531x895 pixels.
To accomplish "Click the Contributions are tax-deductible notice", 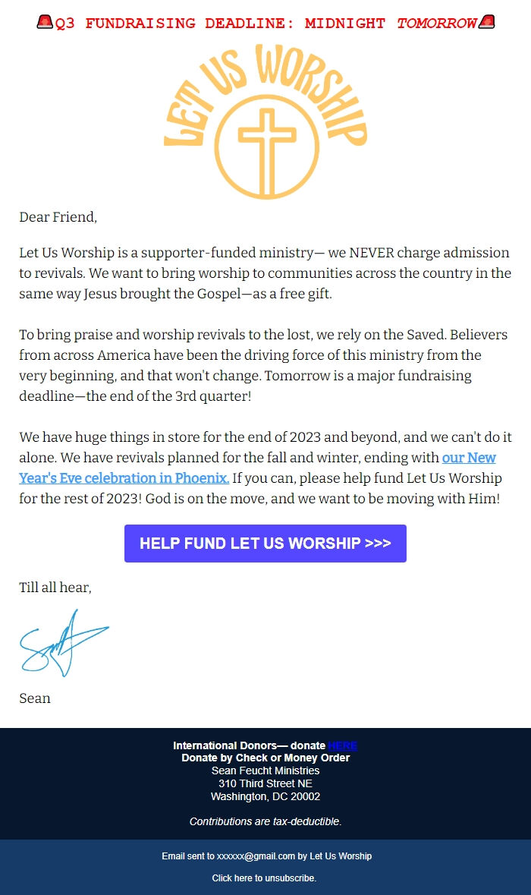I will tap(265, 821).
